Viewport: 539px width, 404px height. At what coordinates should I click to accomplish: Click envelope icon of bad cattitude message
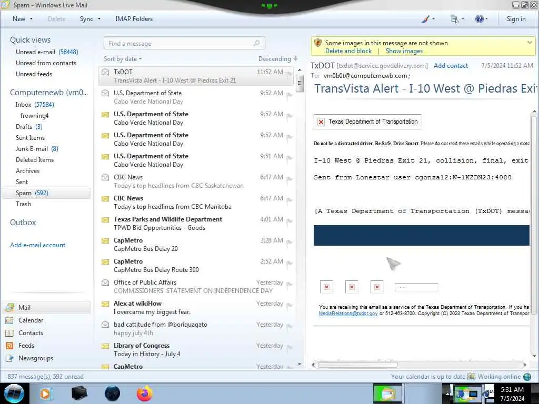(x=105, y=324)
